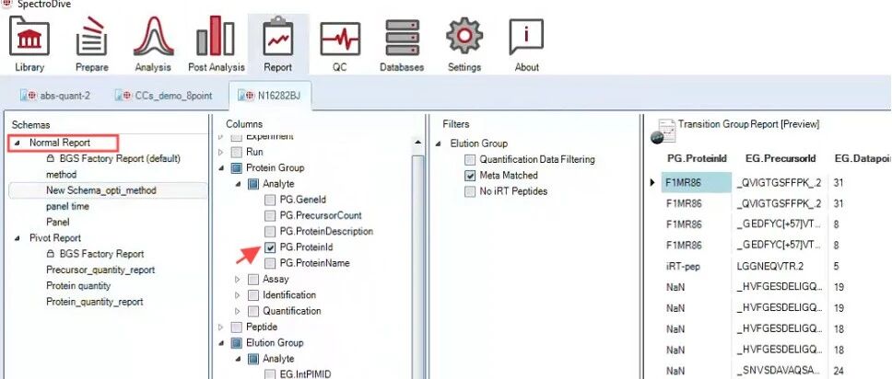Collapse the Elution Group column node
The height and width of the screenshot is (379, 892).
pos(221,344)
